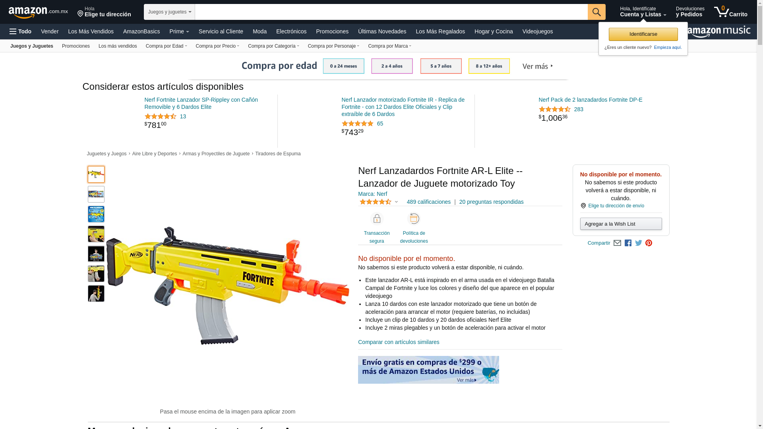
Task: Open the Servicio al Cliente menu item
Action: [221, 31]
